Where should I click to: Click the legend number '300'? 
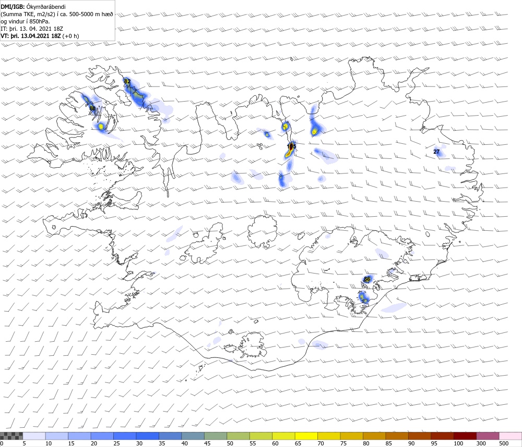(x=481, y=443)
